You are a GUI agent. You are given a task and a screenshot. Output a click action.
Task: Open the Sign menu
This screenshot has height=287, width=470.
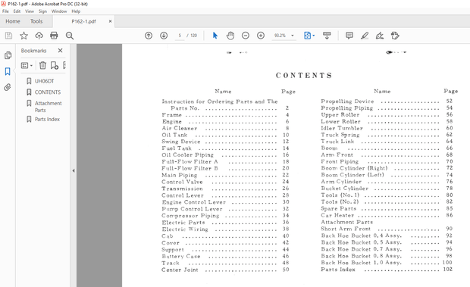[42, 11]
